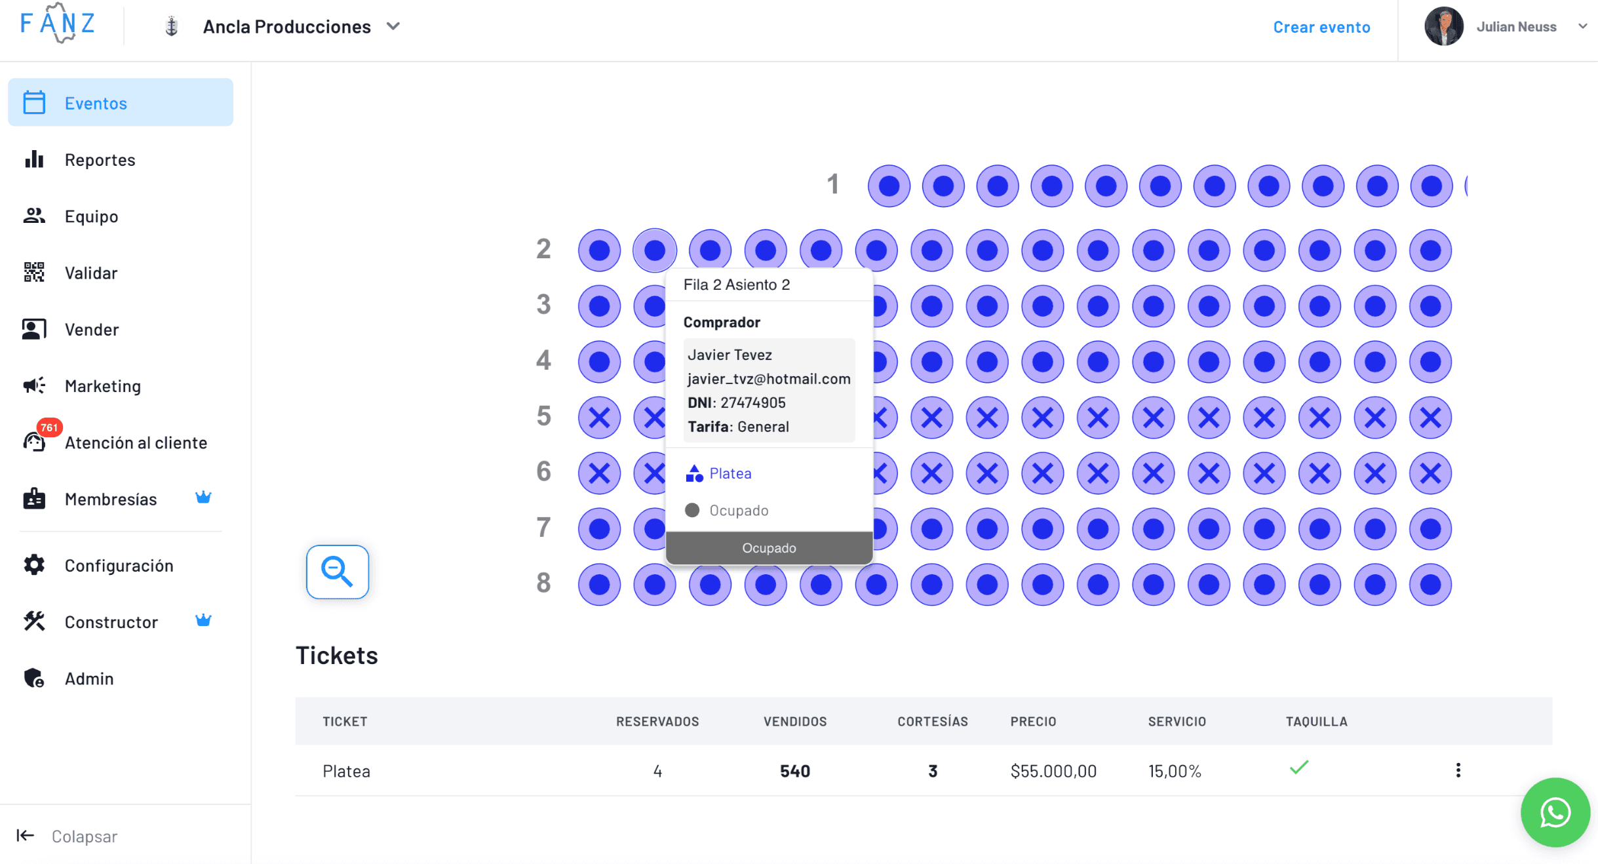
Task: Click the Validar QR code icon
Action: [x=33, y=273]
